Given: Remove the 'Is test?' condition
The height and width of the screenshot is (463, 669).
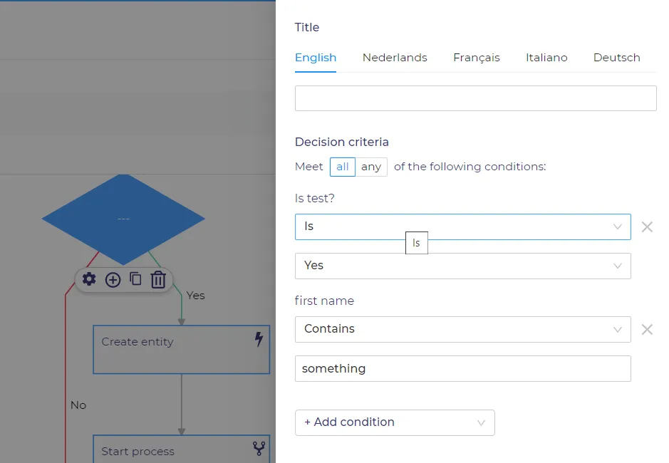Looking at the screenshot, I should (647, 227).
